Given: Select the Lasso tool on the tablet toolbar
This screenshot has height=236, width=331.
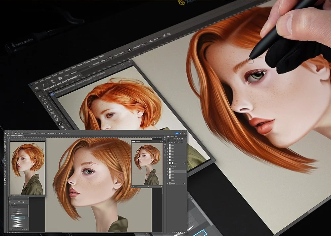Looking at the screenshot, I should (45, 103).
